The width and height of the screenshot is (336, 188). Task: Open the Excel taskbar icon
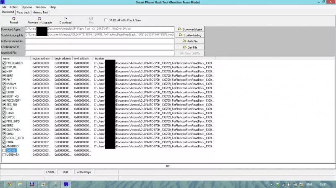coord(43,184)
